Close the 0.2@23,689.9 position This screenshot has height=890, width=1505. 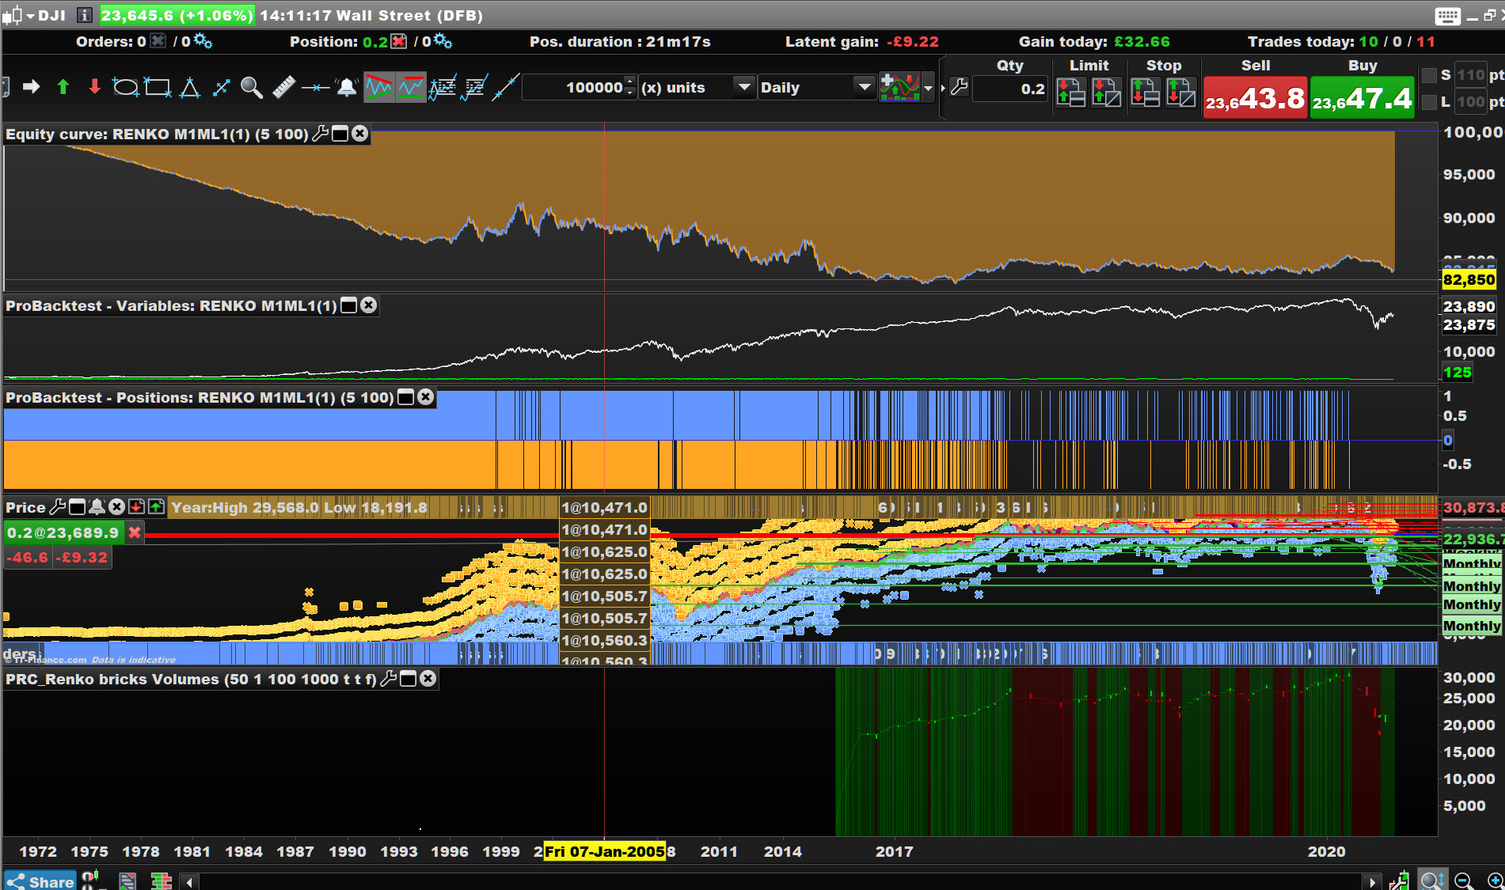click(x=135, y=532)
